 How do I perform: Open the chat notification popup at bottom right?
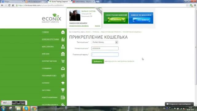coord(179,104)
